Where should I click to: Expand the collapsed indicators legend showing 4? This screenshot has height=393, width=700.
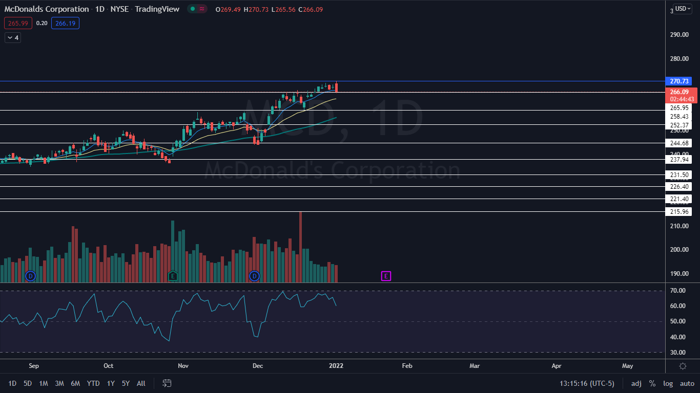(x=13, y=38)
